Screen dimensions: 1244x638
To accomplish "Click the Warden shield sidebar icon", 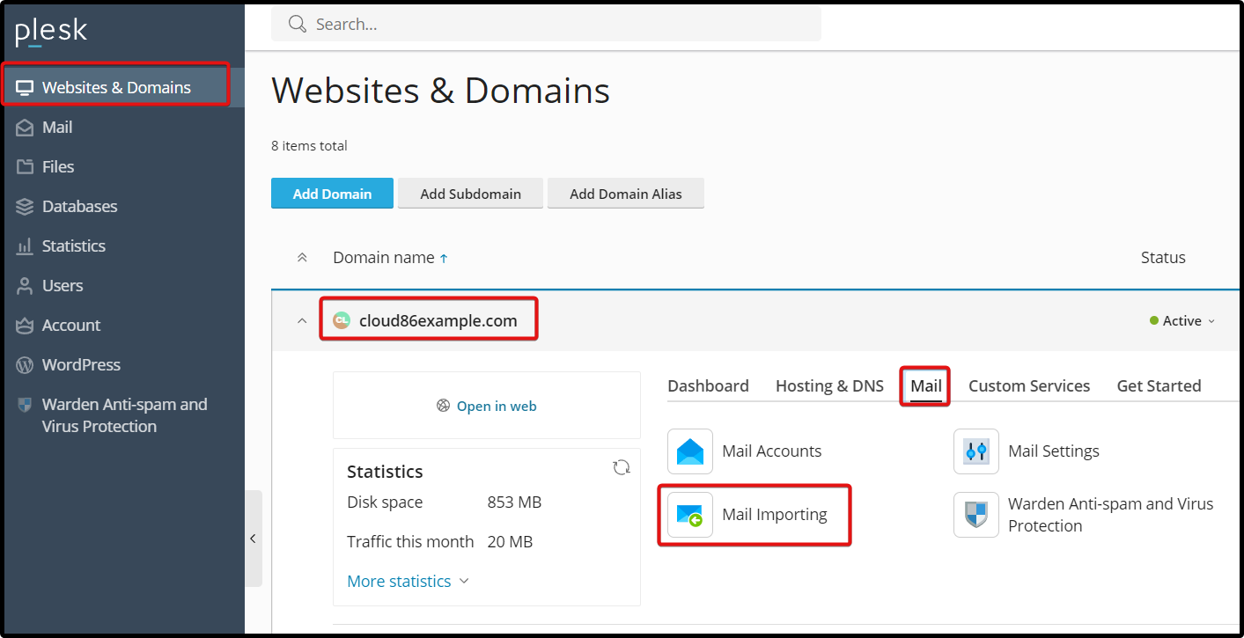I will coord(25,405).
